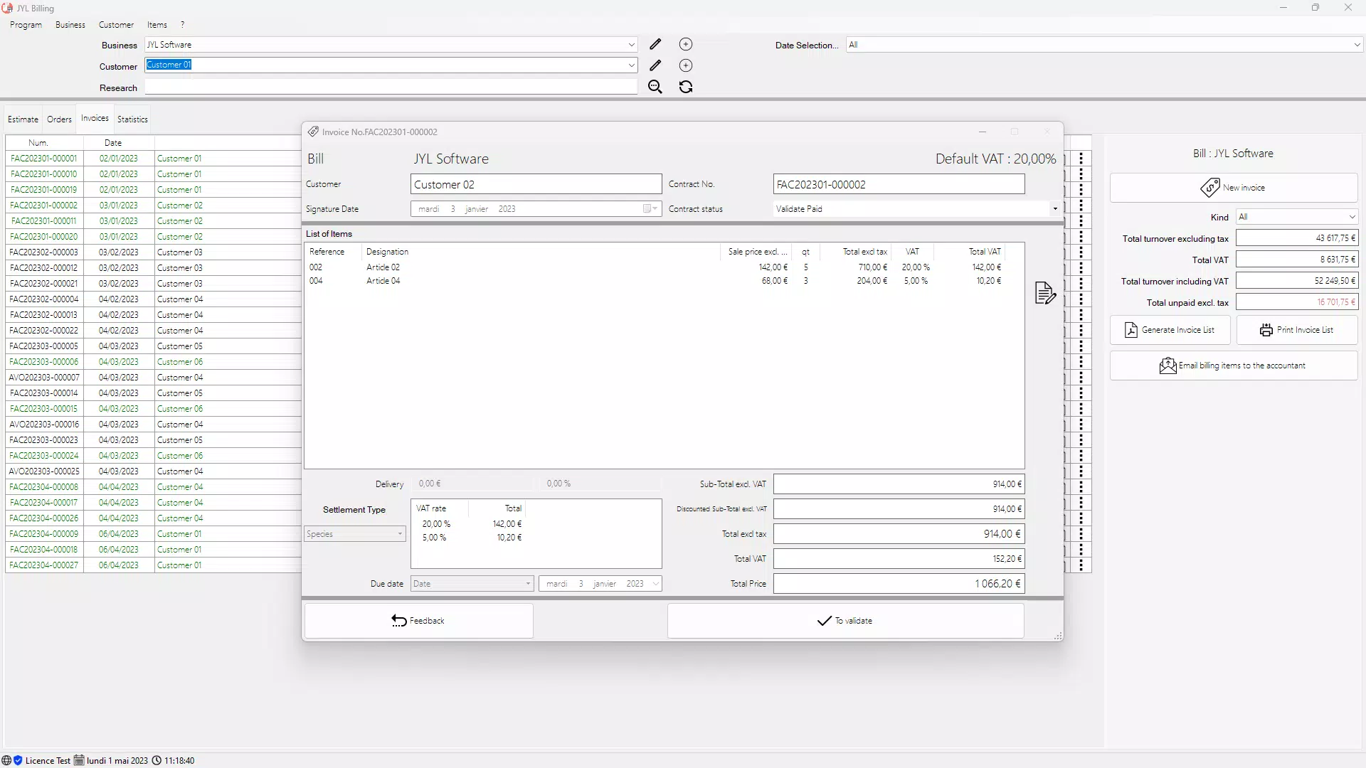
Task: Open the document notes icon beside item list
Action: click(1045, 292)
